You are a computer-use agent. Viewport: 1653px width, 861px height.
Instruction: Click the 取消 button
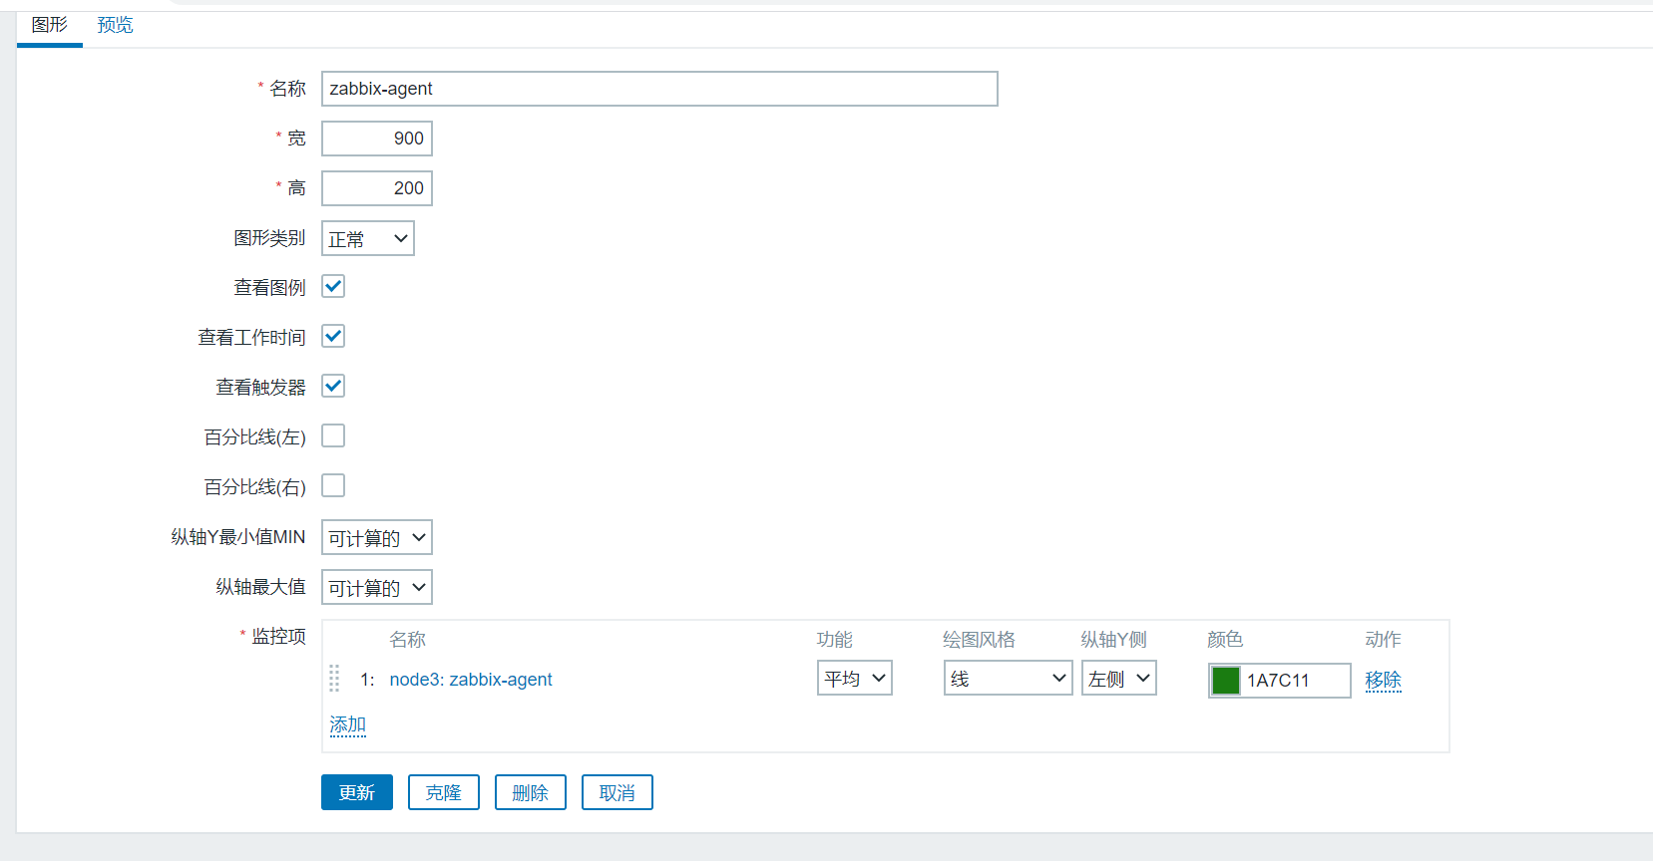(x=618, y=792)
